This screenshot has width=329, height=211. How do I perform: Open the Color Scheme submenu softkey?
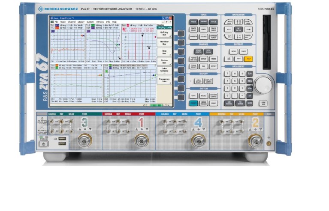[x=164, y=70]
